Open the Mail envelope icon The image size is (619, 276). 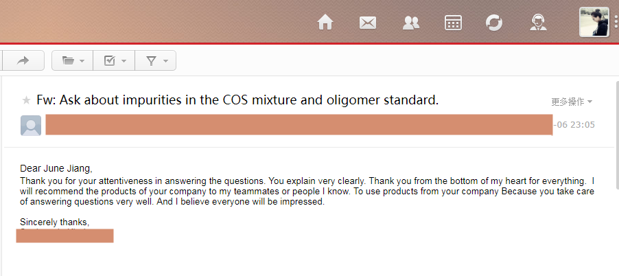tap(368, 23)
